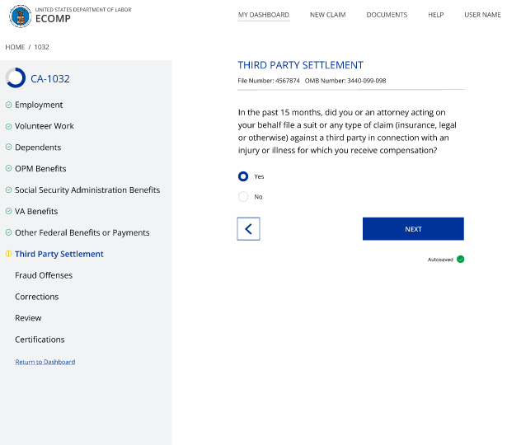Screen dimensions: 507x445
Task: Open the New Claim menu item
Action: click(x=328, y=15)
